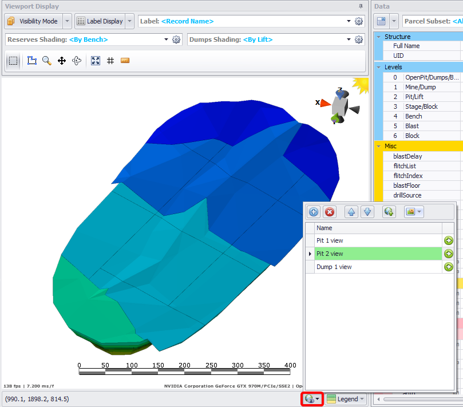The image size is (463, 407).
Task: Move selected view up in list
Action: pos(351,212)
